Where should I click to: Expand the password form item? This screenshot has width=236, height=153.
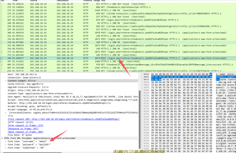tap(5, 144)
